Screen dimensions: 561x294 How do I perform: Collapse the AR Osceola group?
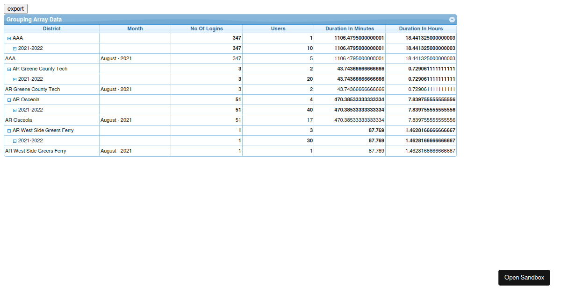coord(9,100)
